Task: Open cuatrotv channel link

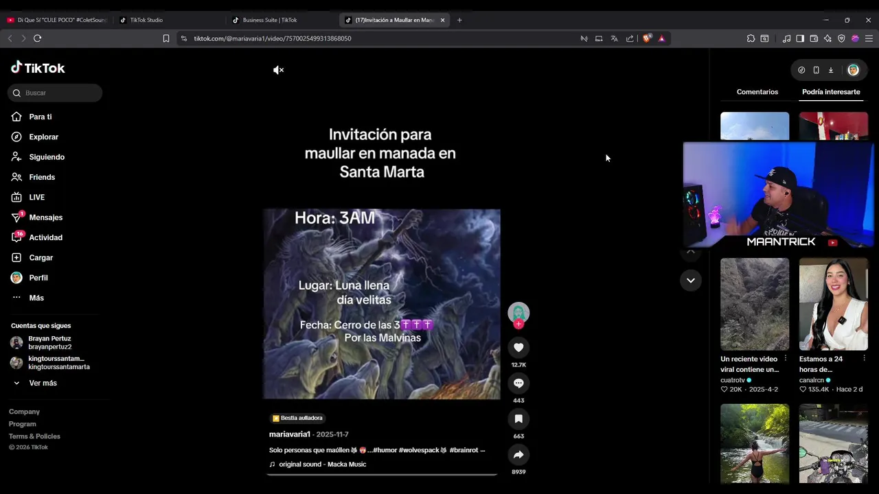Action: (733, 380)
